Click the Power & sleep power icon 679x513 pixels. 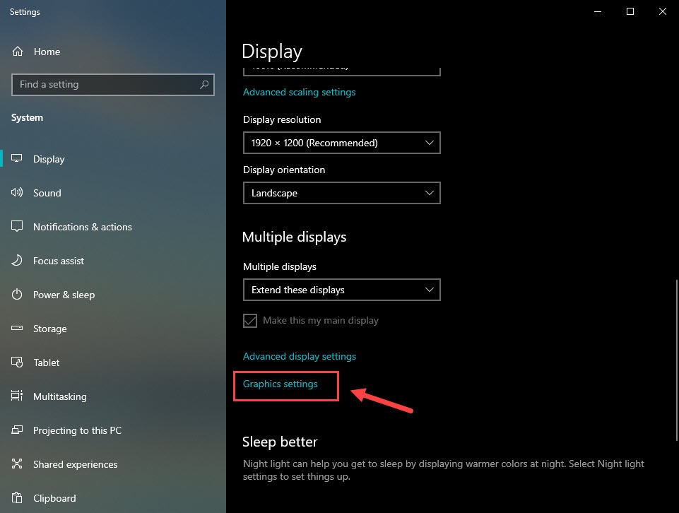16,295
